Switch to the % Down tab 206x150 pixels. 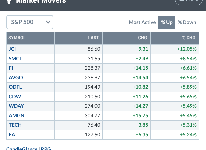[x=187, y=22]
